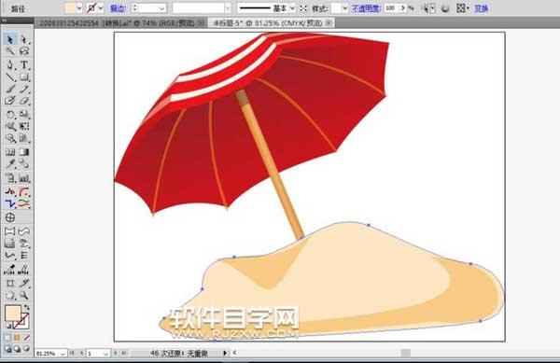Set fill to None mode

tap(26, 337)
